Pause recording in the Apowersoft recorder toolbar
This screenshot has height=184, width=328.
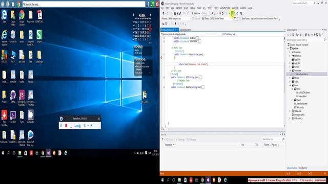[61, 125]
